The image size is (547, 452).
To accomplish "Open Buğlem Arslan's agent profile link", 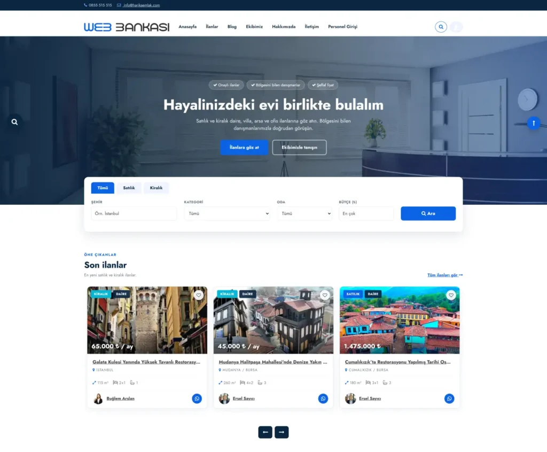I will (x=120, y=399).
